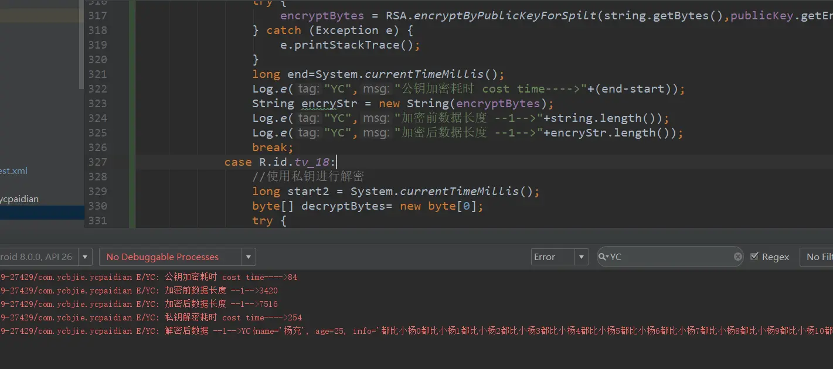The height and width of the screenshot is (369, 833).
Task: Click the byte[] decryptBytes declaration line
Action: click(x=368, y=206)
